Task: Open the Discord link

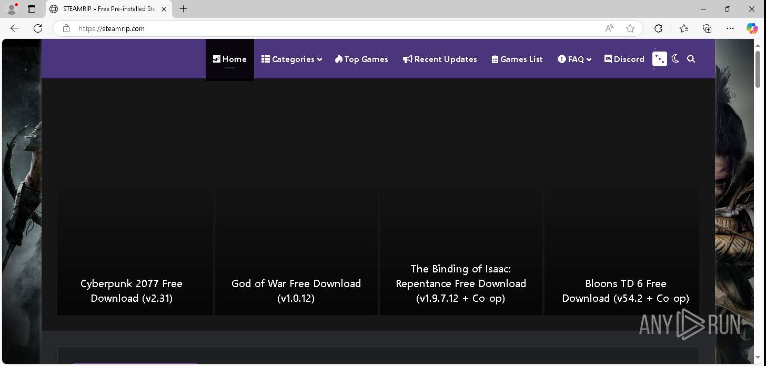Action: 624,59
